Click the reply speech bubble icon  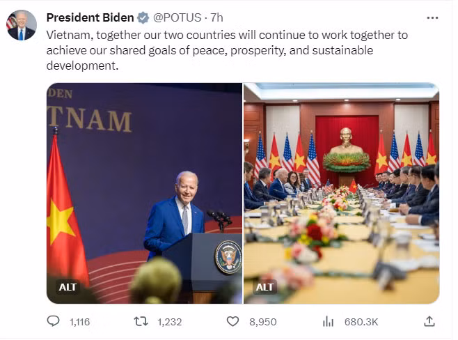pos(53,321)
